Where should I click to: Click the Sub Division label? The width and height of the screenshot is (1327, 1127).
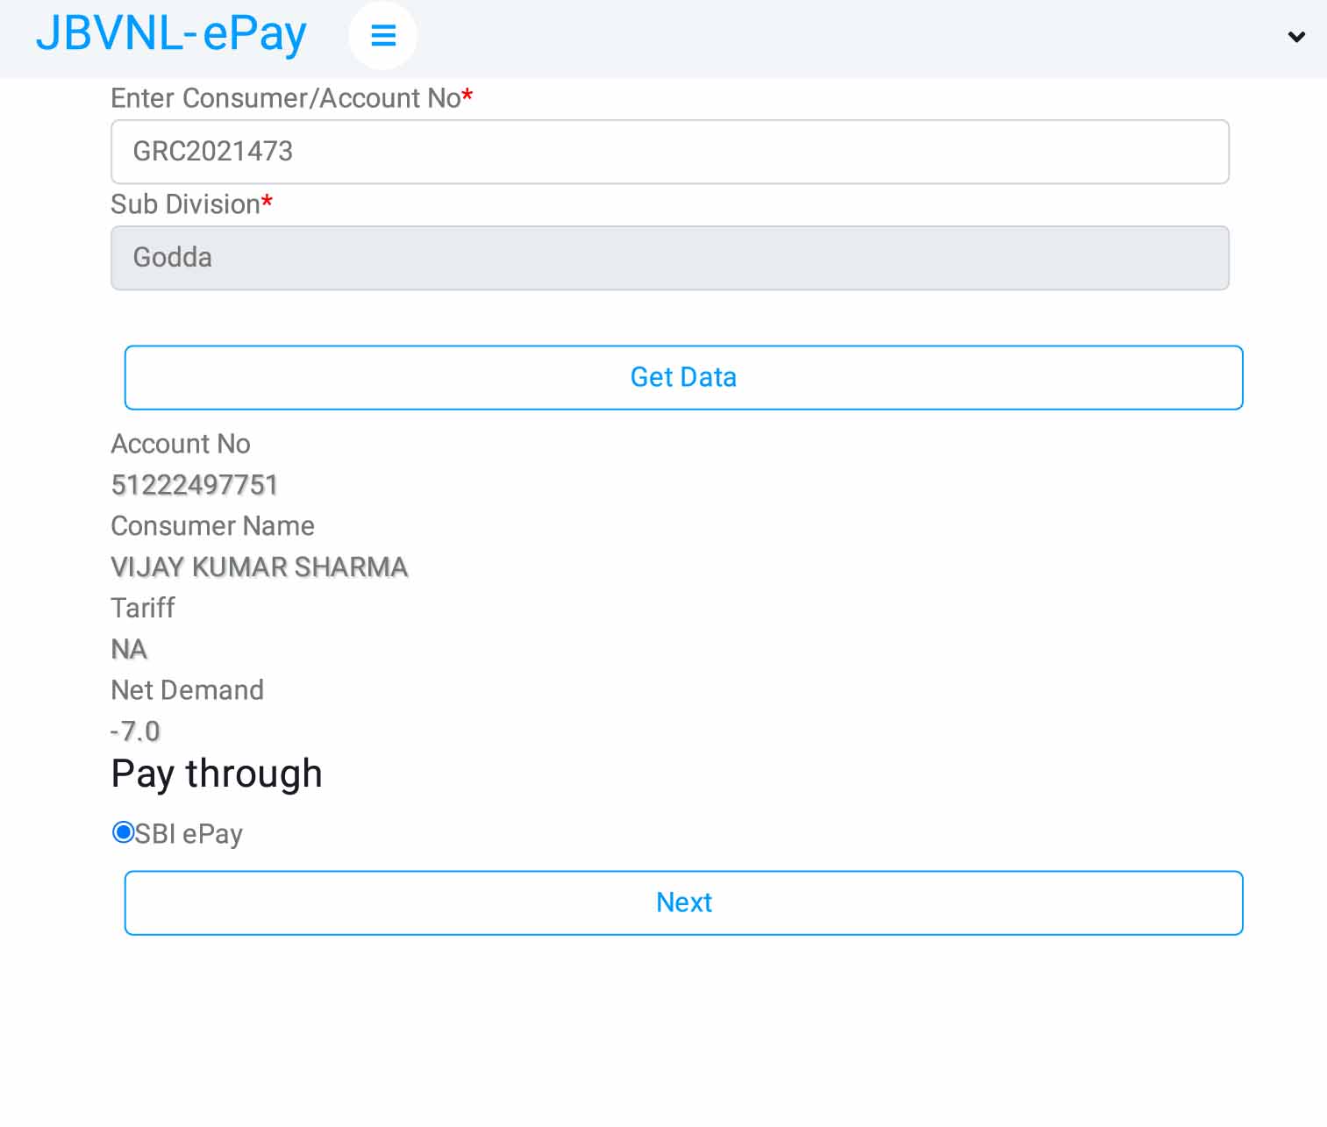192,204
